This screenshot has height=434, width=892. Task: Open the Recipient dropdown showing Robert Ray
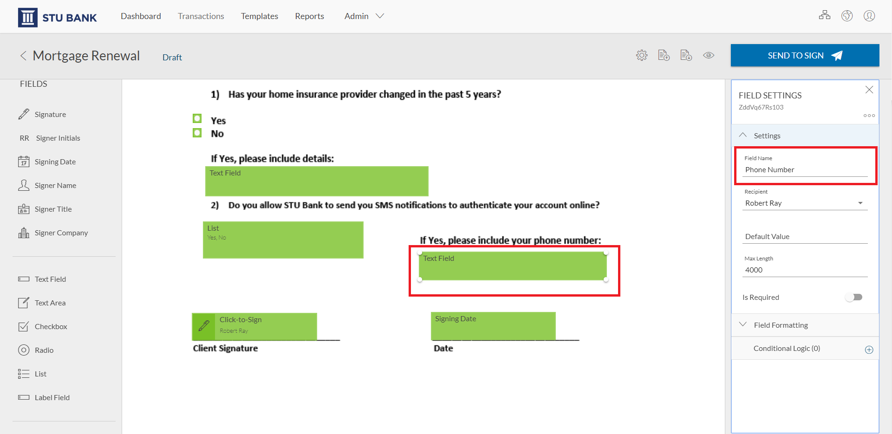point(805,203)
